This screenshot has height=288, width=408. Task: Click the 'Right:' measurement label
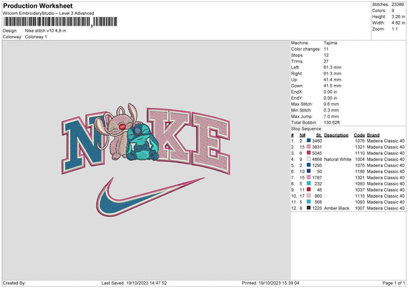(x=296, y=73)
